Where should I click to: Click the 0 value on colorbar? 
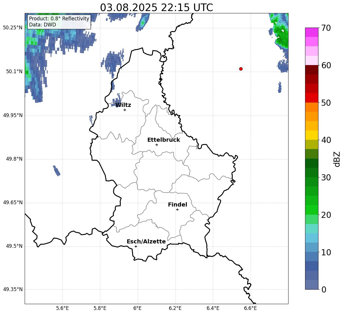point(324,289)
